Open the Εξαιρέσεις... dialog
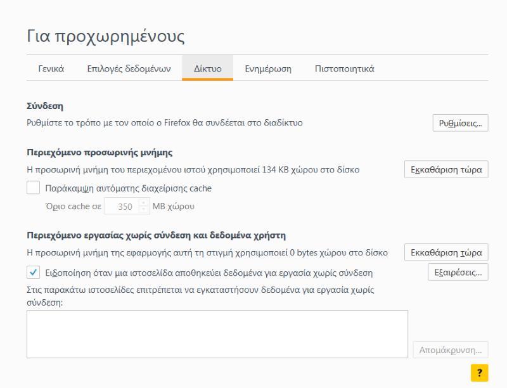Screen dimensions: 507x388 click(x=458, y=273)
